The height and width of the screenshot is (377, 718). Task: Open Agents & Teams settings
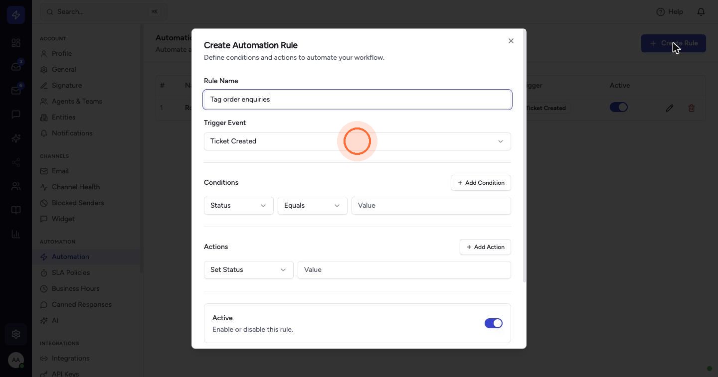tap(77, 102)
